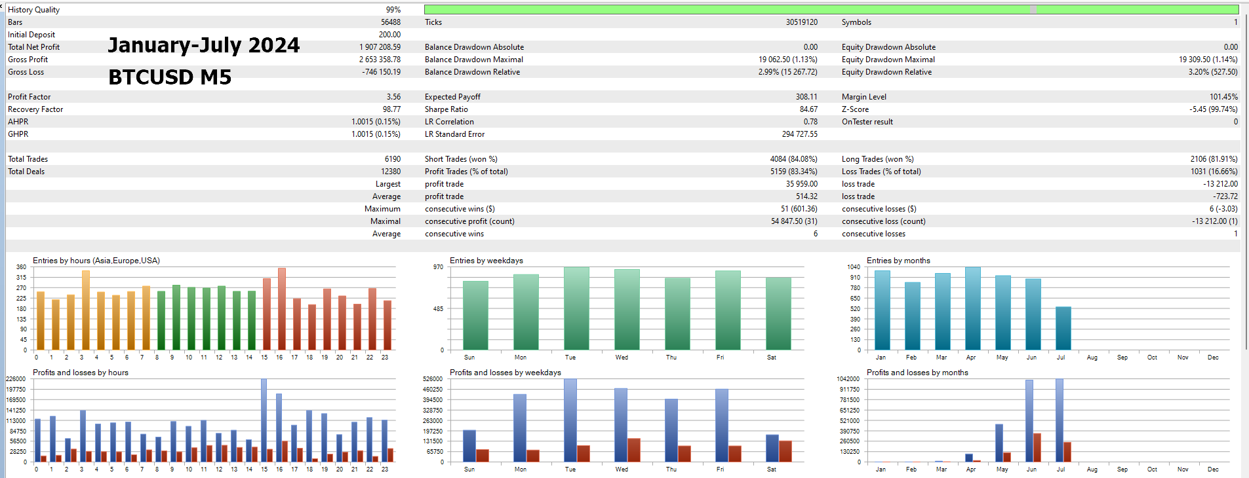The image size is (1249, 478).
Task: Select the Total Net Profit value 1 907 208.59
Action: coord(380,47)
